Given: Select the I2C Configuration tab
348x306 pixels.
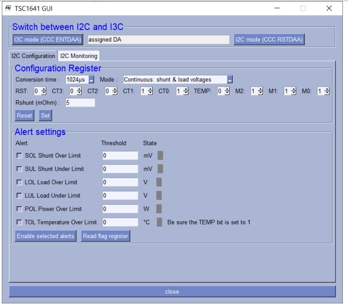Looking at the screenshot, I should 33,56.
